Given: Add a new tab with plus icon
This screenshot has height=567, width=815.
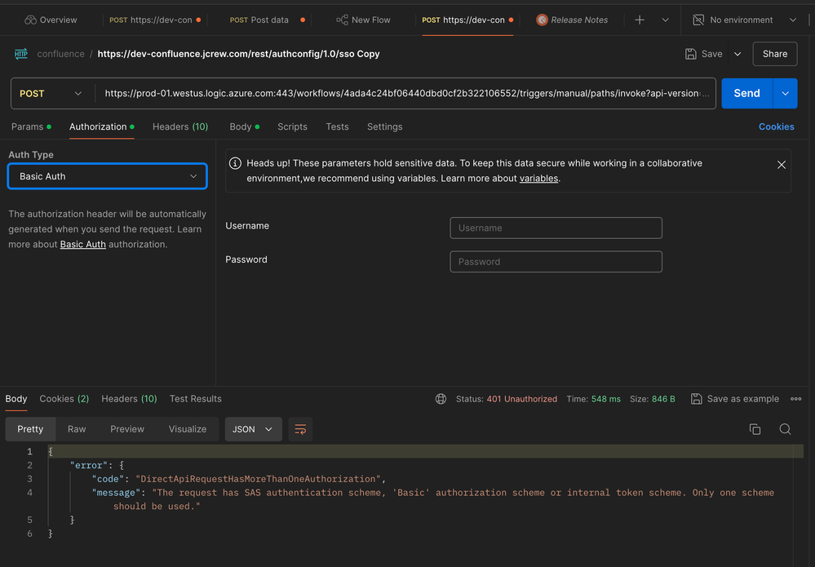Looking at the screenshot, I should [640, 20].
